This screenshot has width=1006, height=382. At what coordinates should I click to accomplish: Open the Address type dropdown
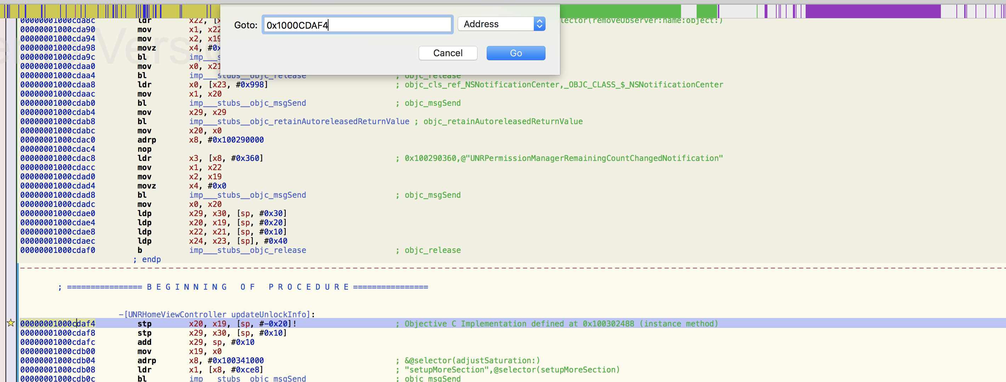501,24
